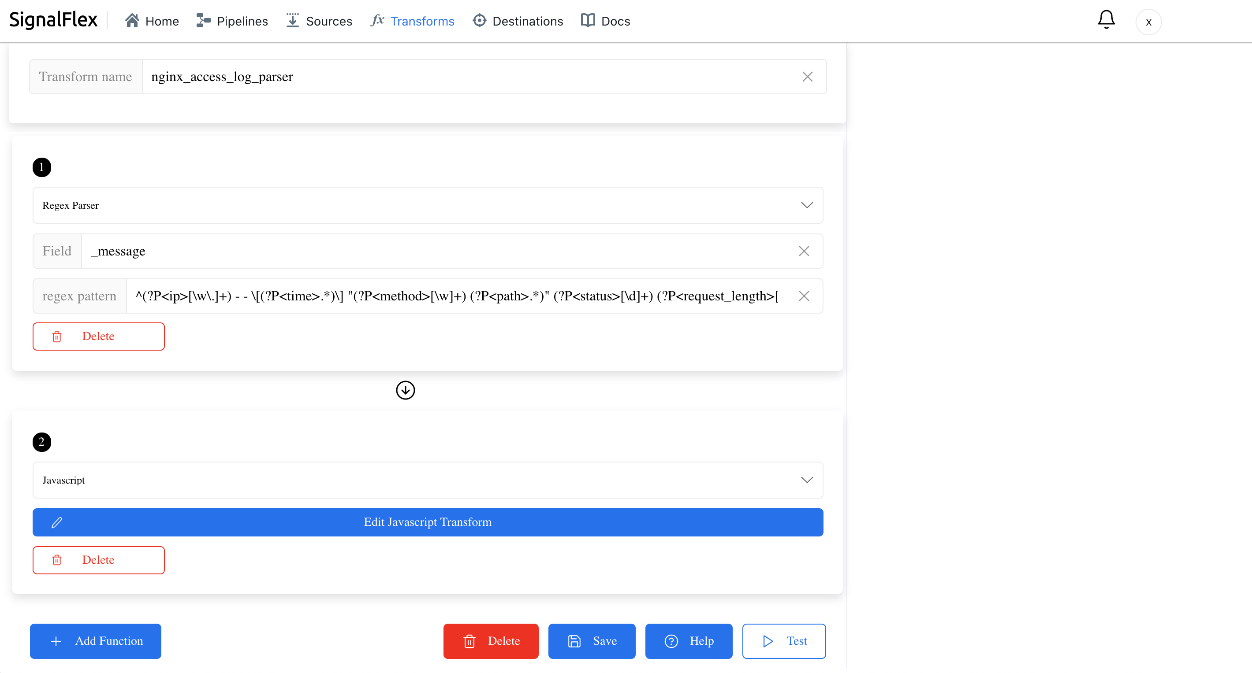
Task: Open the notifications bell
Action: [x=1106, y=19]
